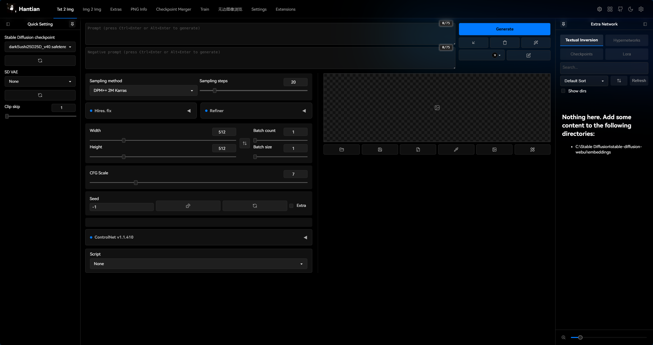Click the swap width and height icon
Viewport: 653px width, 345px height.
(x=245, y=143)
